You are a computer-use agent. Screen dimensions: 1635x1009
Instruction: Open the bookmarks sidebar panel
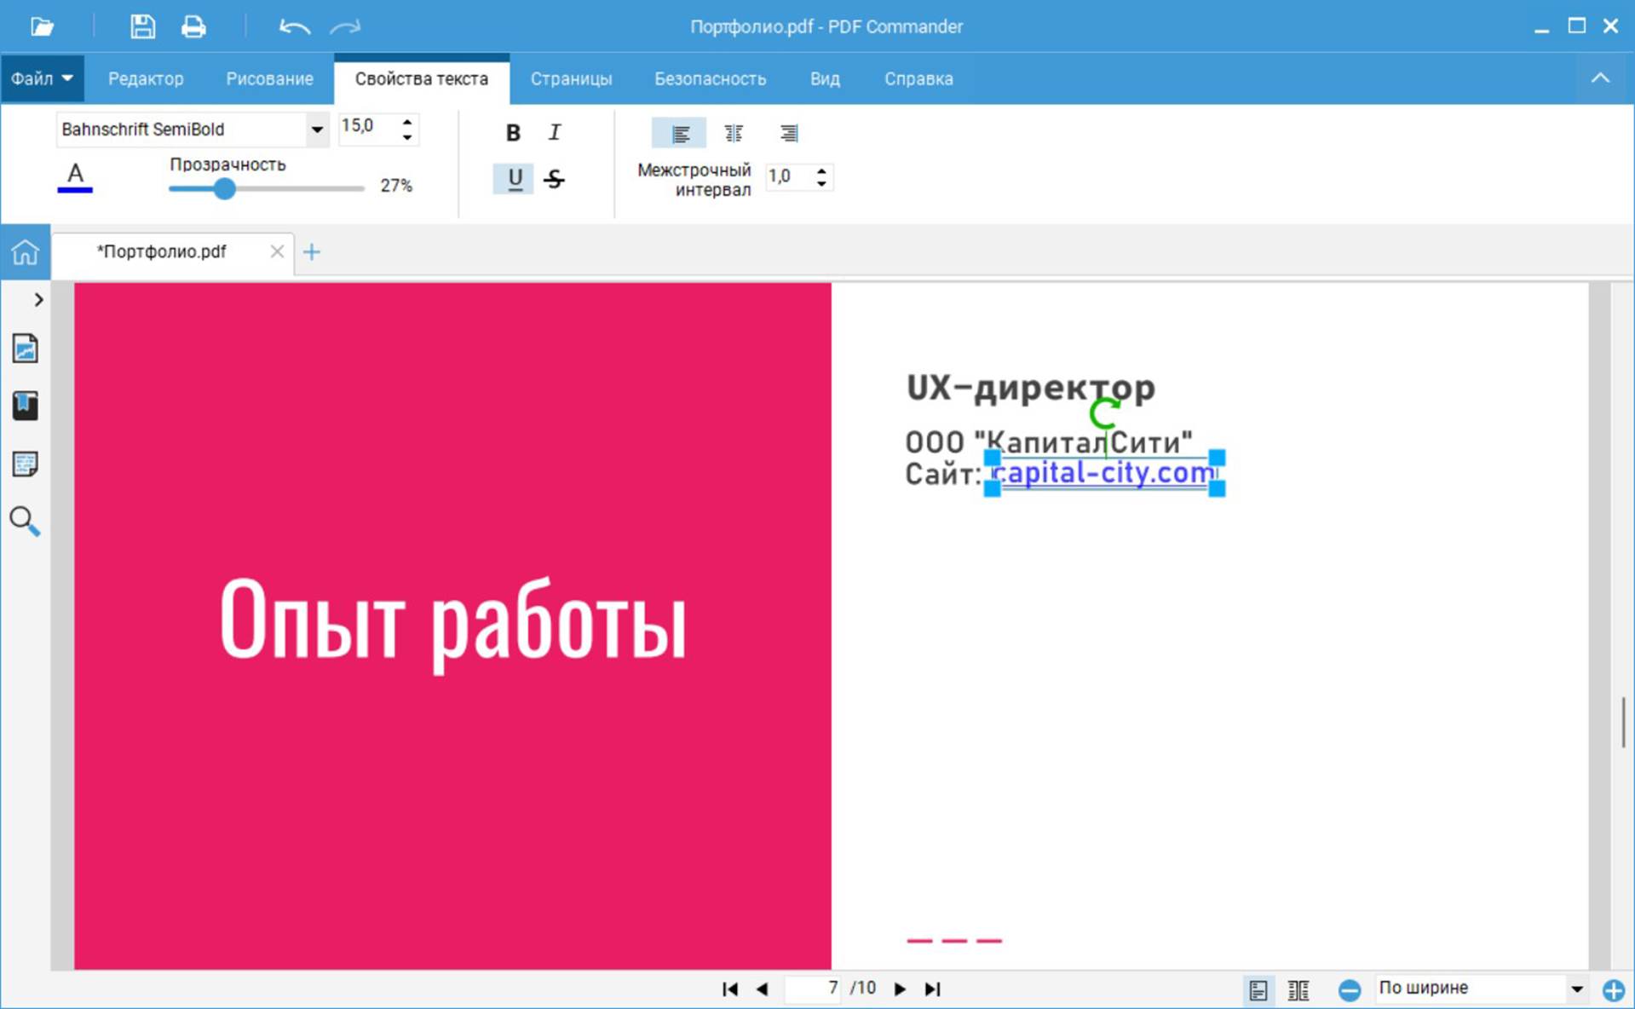[25, 406]
